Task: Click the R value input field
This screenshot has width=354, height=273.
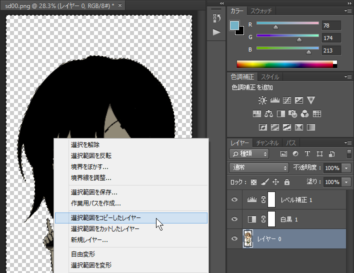Action: [331, 25]
